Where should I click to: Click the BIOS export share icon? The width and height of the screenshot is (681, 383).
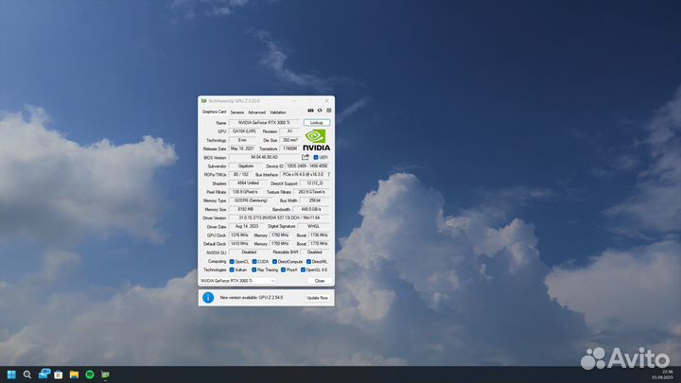(x=306, y=157)
